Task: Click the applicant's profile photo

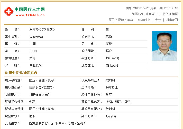Action: [x=164, y=46]
